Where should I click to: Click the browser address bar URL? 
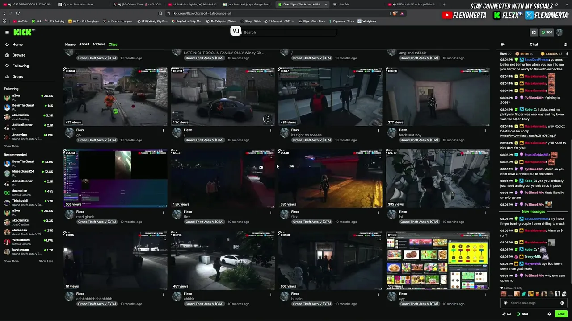tap(202, 13)
